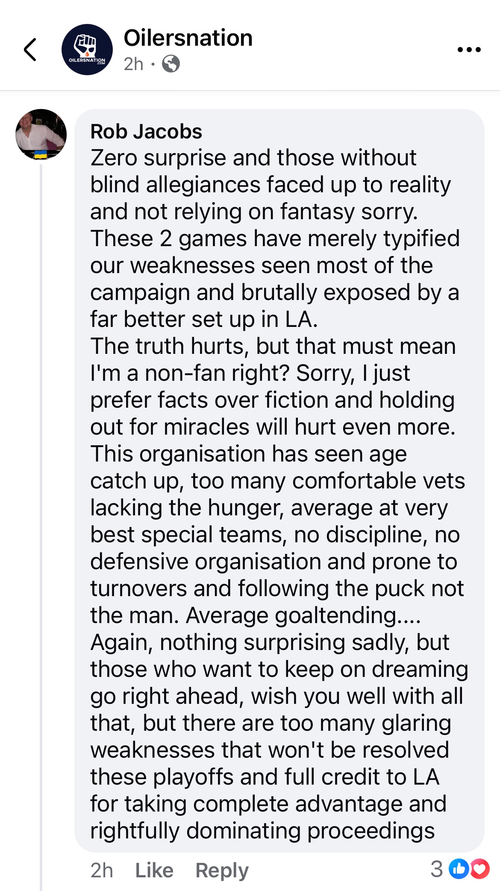This screenshot has height=891, width=500.
Task: Tap the red heart reaction icon
Action: tap(480, 869)
